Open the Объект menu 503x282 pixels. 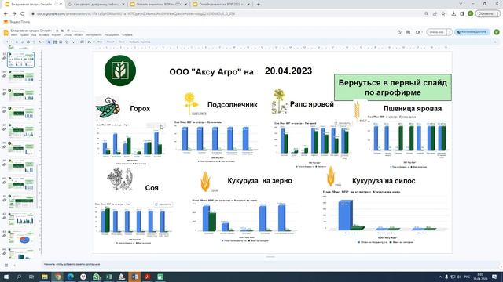79,34
